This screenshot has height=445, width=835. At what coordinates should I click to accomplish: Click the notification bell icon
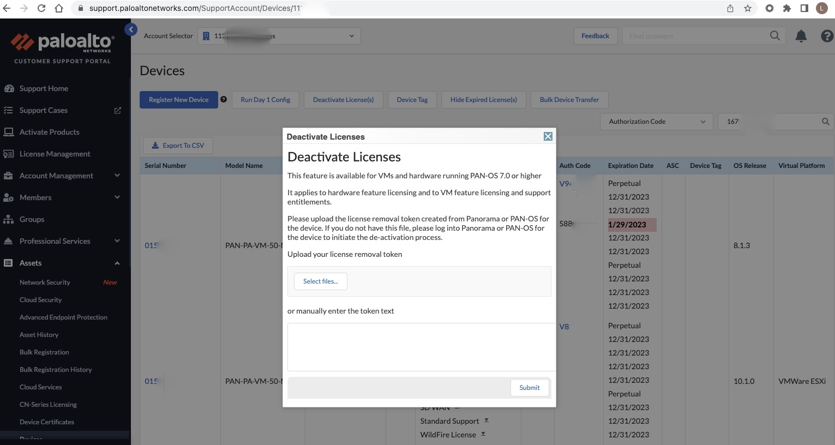click(x=801, y=36)
